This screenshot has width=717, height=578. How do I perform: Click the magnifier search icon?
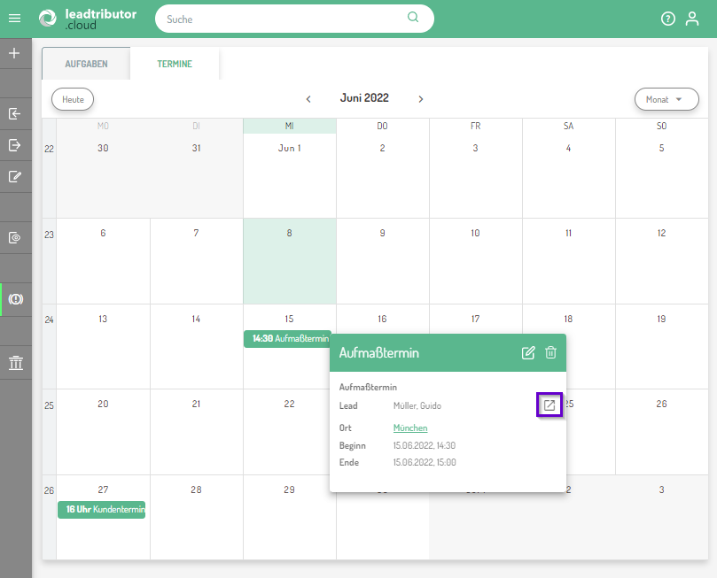coord(413,18)
